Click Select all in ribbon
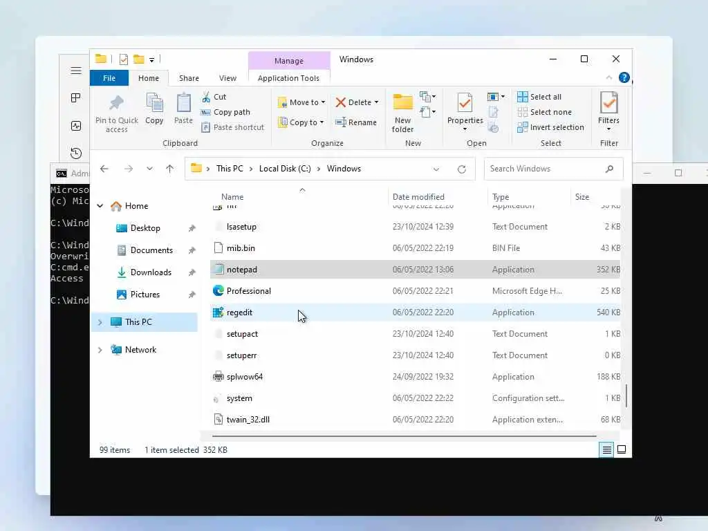Viewport: 708px width, 531px height. (539, 97)
